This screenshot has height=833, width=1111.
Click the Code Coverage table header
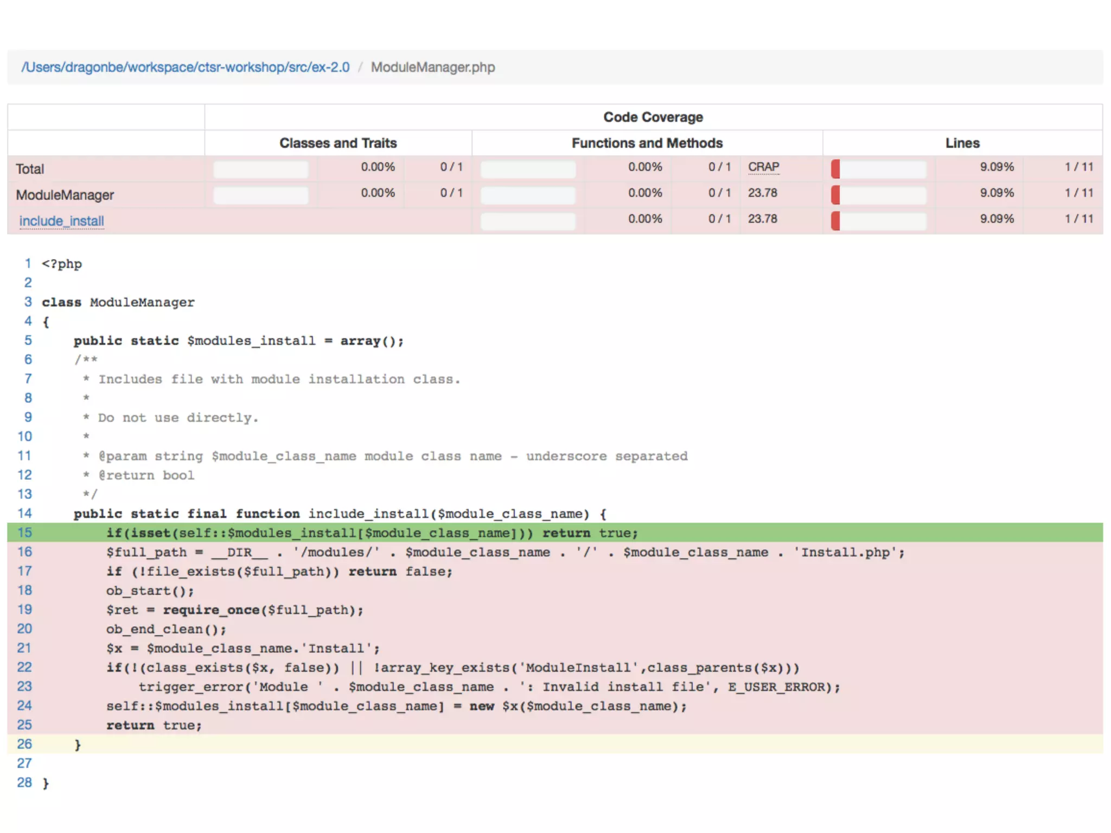653,117
